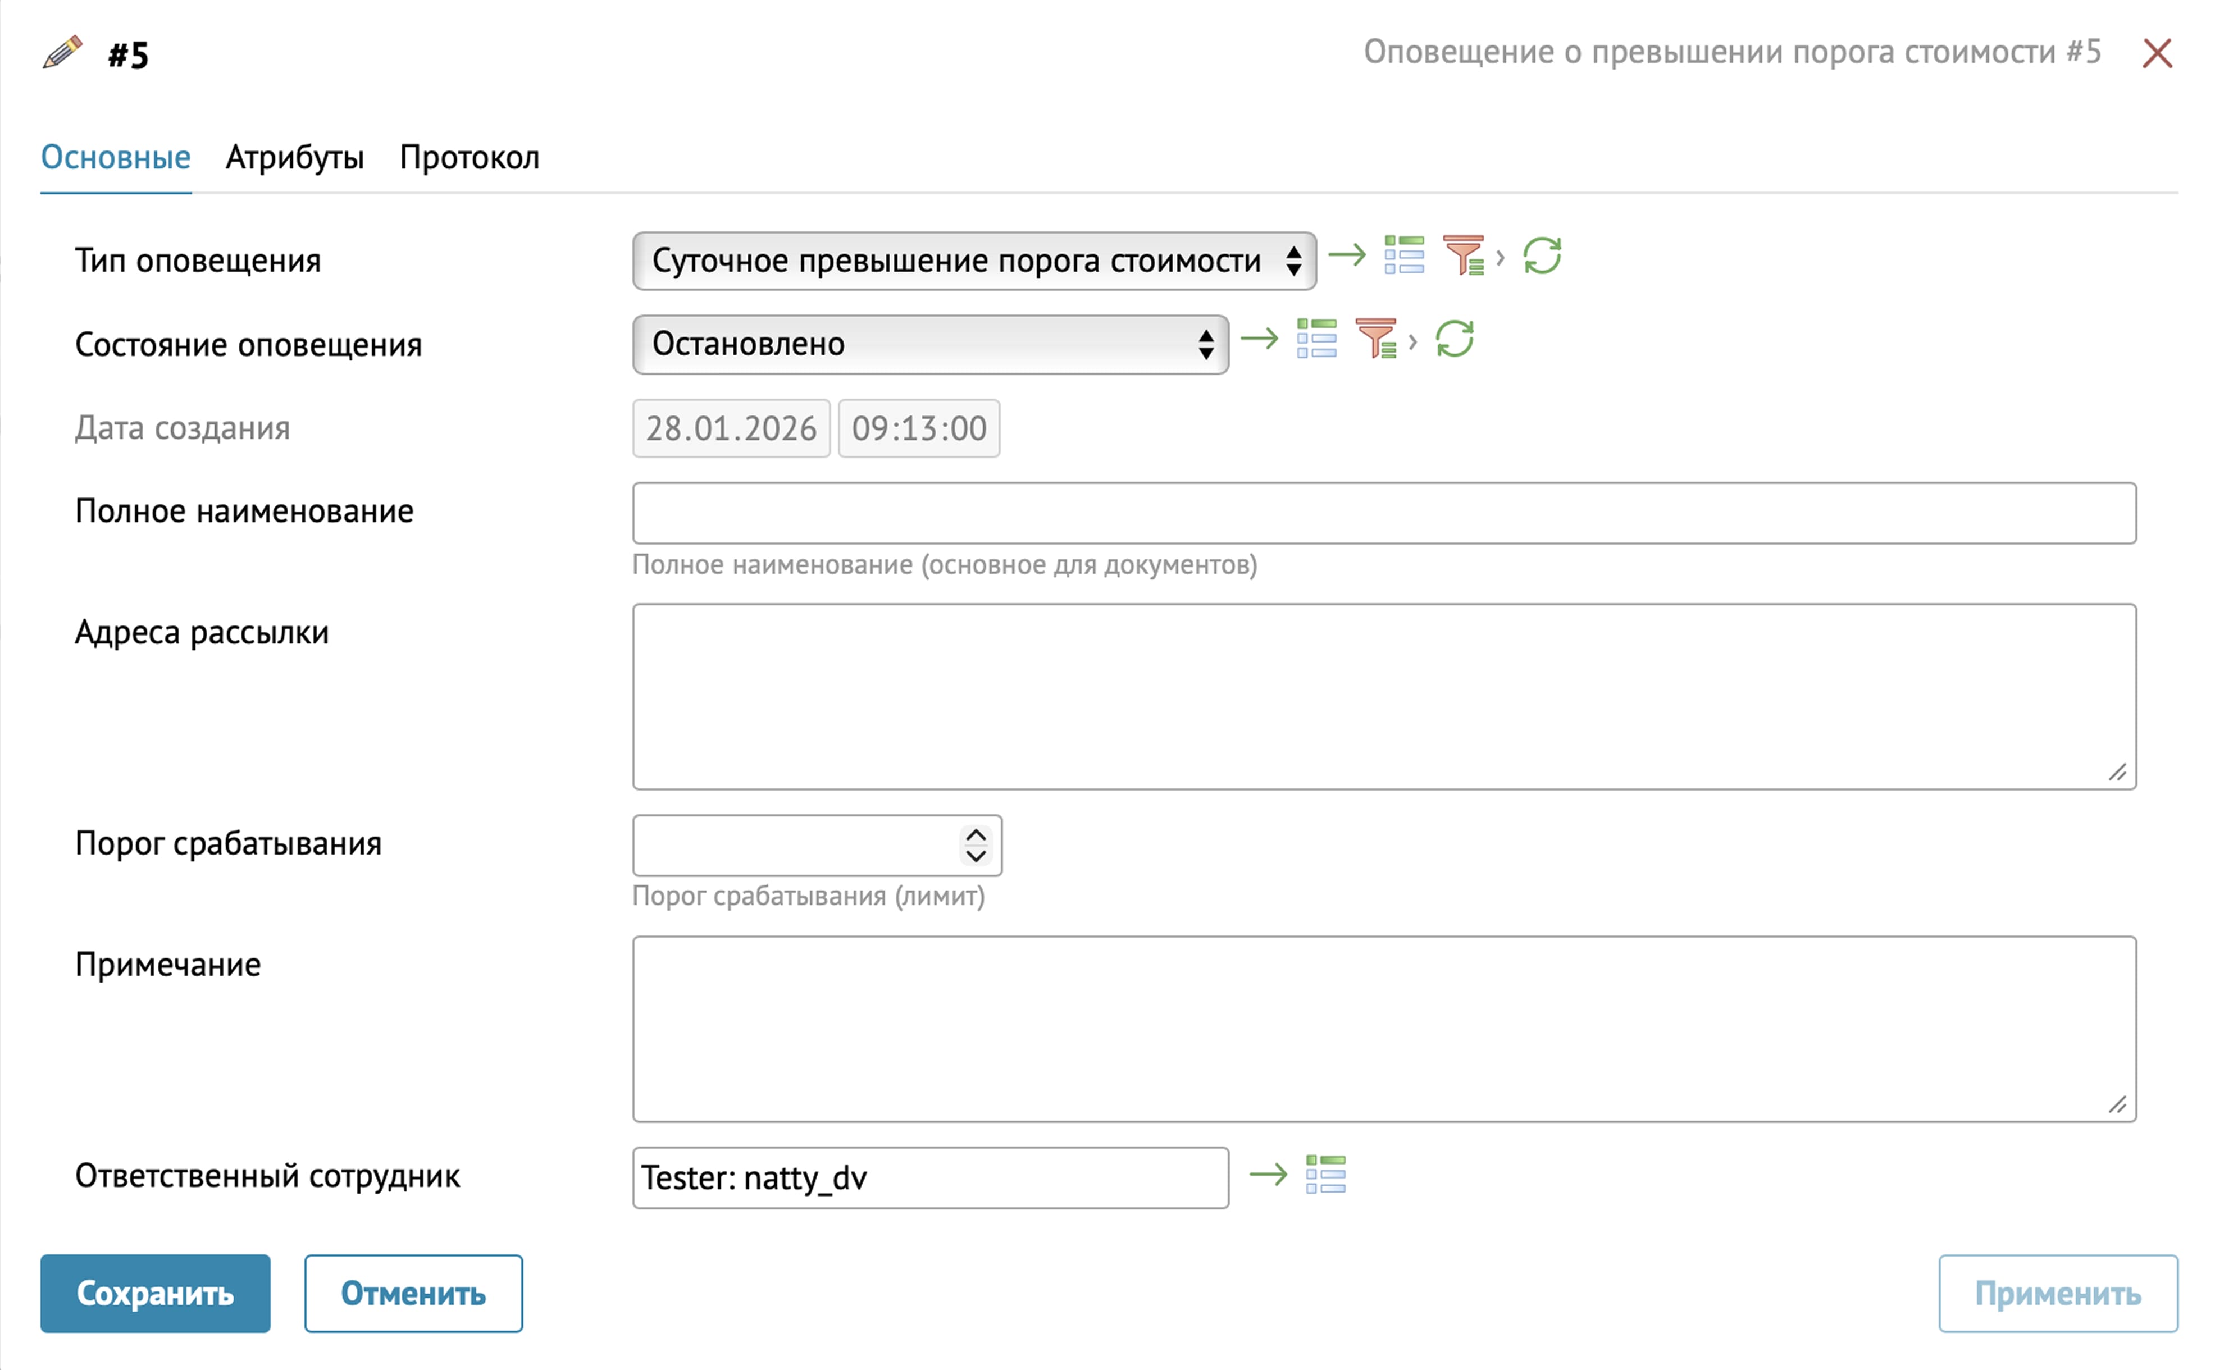Image resolution: width=2215 pixels, height=1370 pixels.
Task: Open list icon beside Тип оповещения dropdown
Action: 1404,255
